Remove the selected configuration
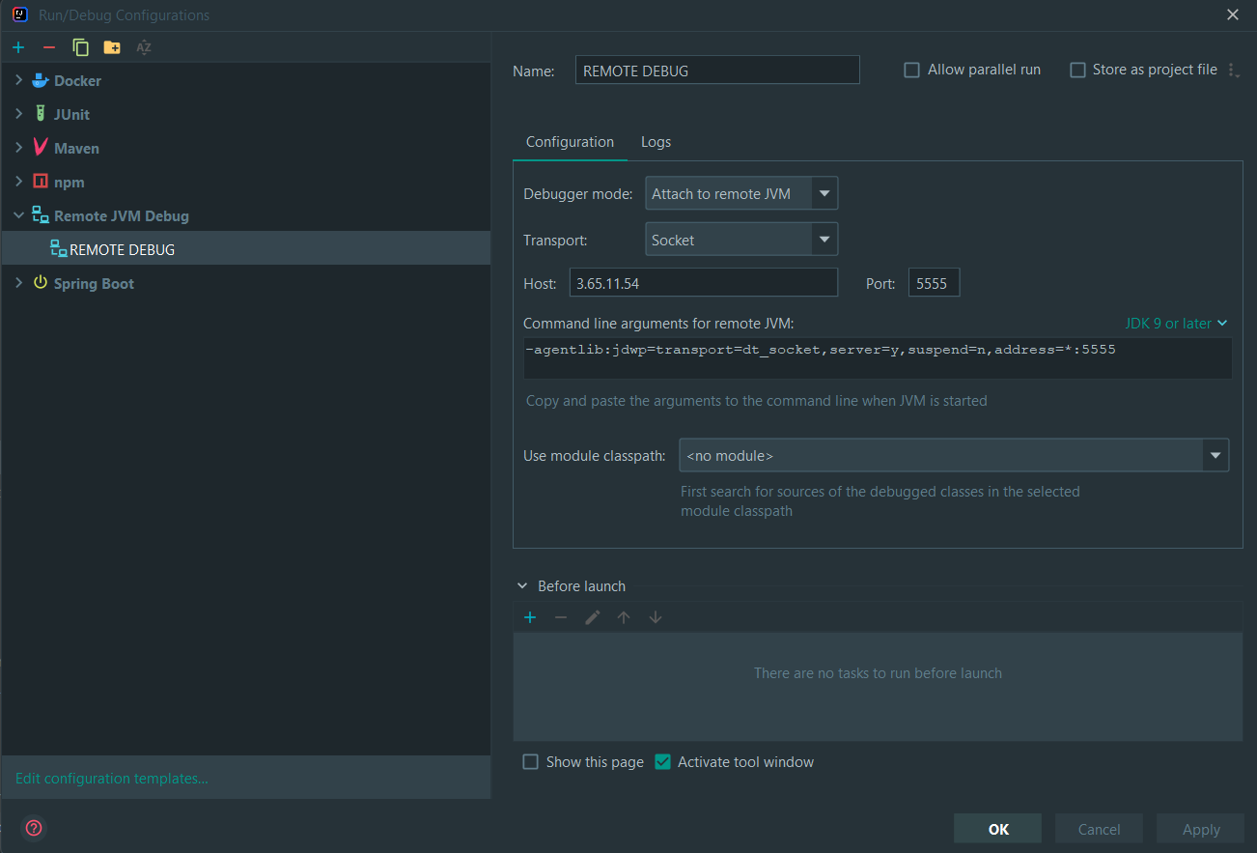The image size is (1257, 853). (48, 46)
